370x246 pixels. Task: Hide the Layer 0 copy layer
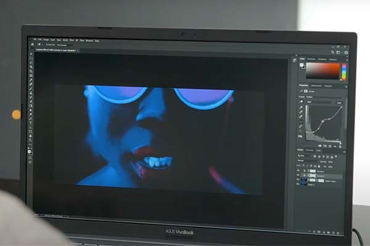coord(298,180)
